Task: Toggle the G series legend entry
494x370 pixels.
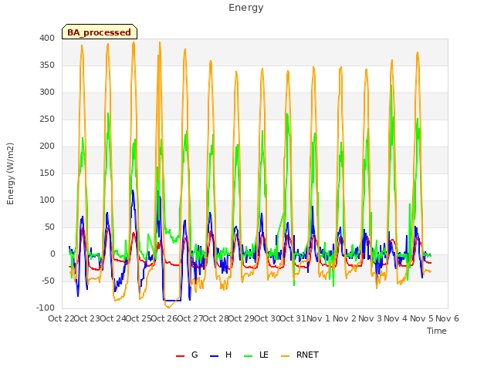Action: point(187,355)
